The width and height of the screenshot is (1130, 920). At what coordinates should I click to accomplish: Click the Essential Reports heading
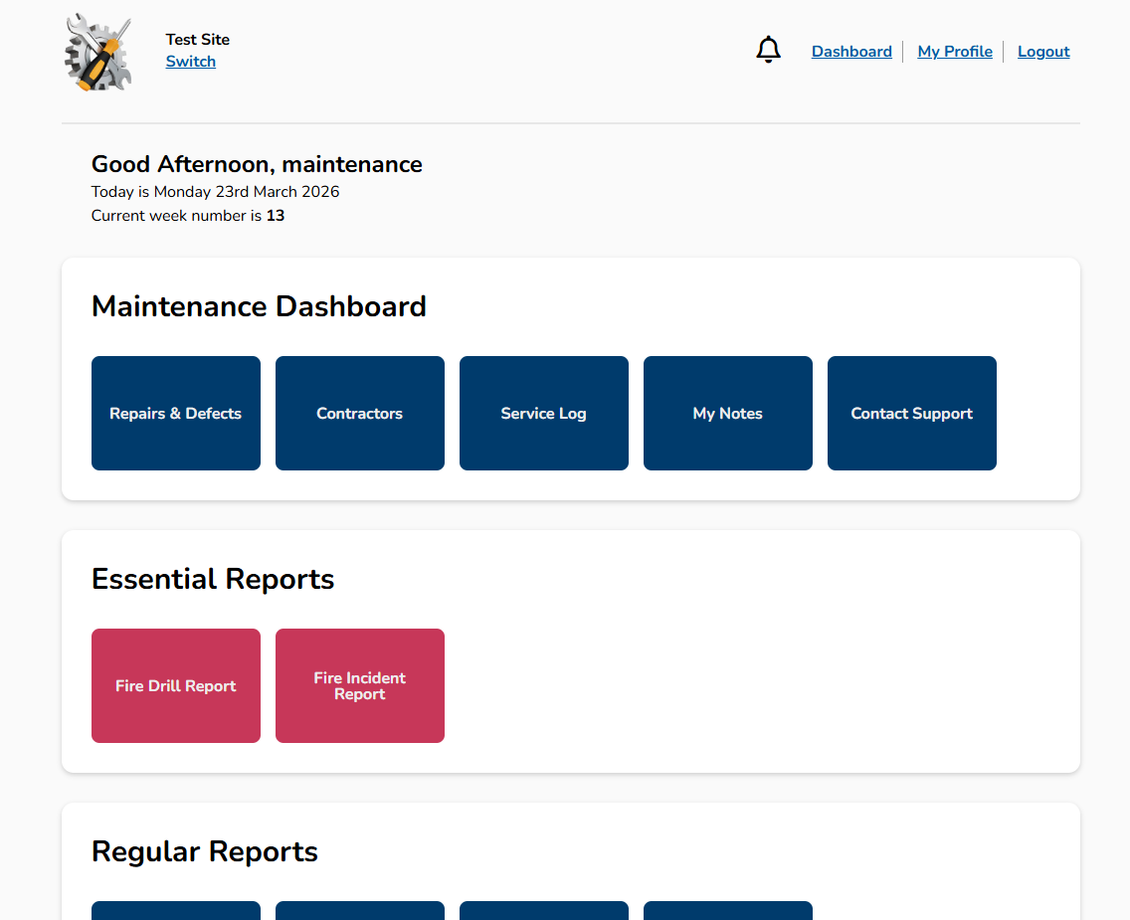212,578
